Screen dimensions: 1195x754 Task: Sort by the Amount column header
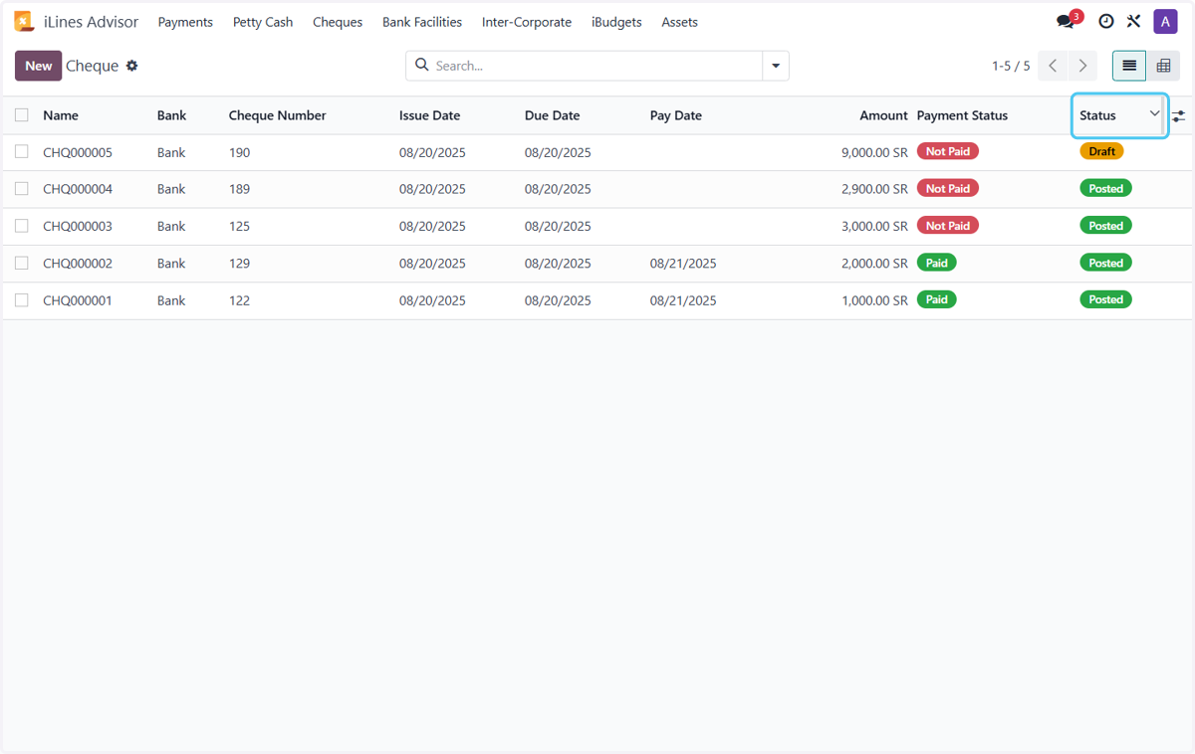point(884,115)
